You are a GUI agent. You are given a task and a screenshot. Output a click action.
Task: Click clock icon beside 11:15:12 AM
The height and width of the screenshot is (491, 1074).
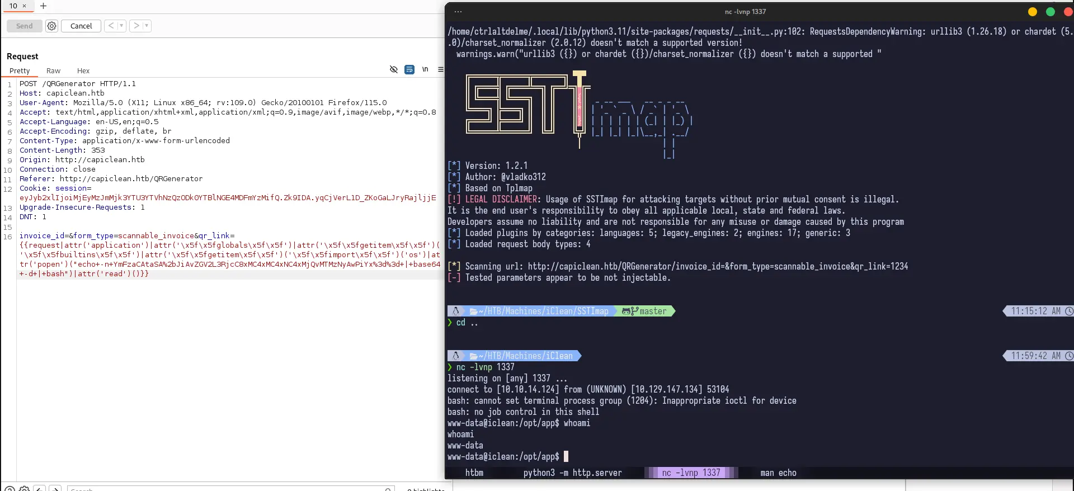coord(1069,311)
